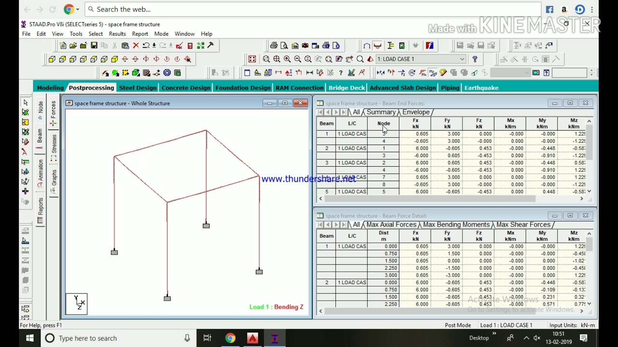Open the Report menu
Screen dimensions: 618x347
[140, 34]
